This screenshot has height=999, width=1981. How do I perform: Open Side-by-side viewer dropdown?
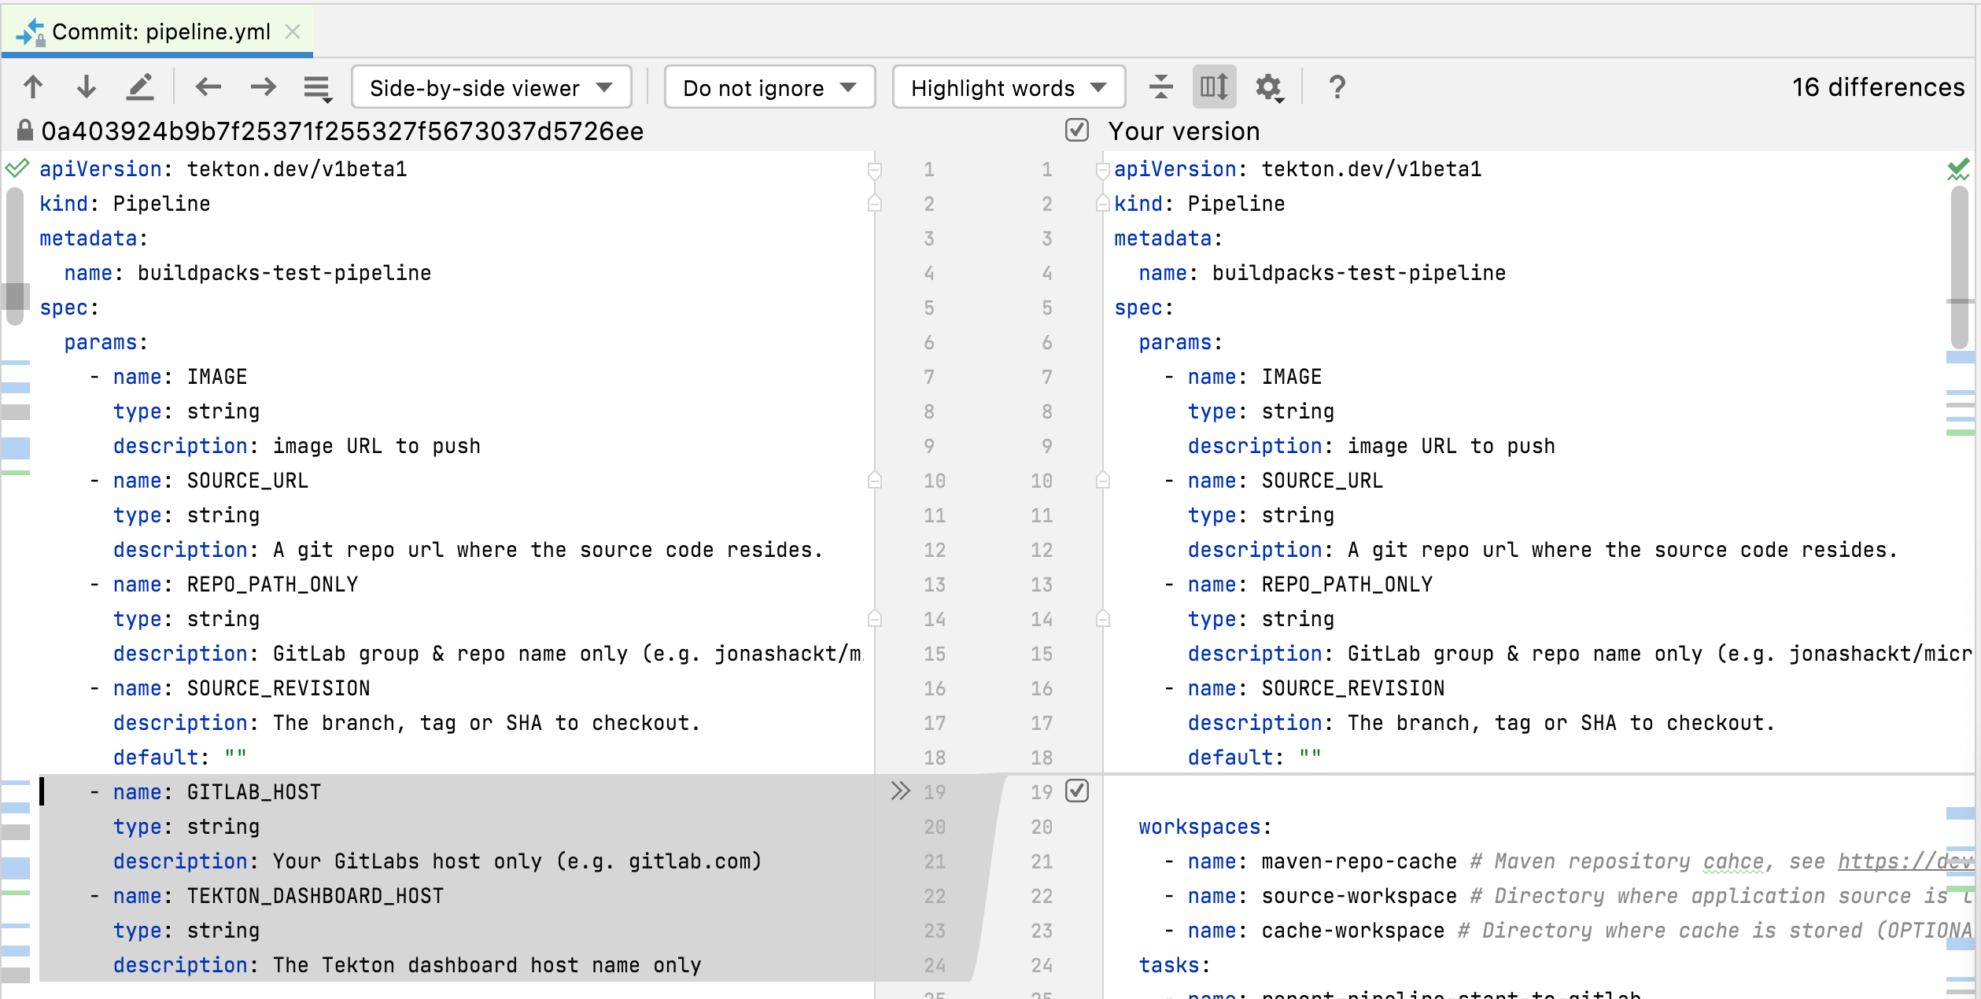click(491, 87)
